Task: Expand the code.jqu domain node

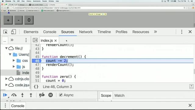Action: click(6, 85)
